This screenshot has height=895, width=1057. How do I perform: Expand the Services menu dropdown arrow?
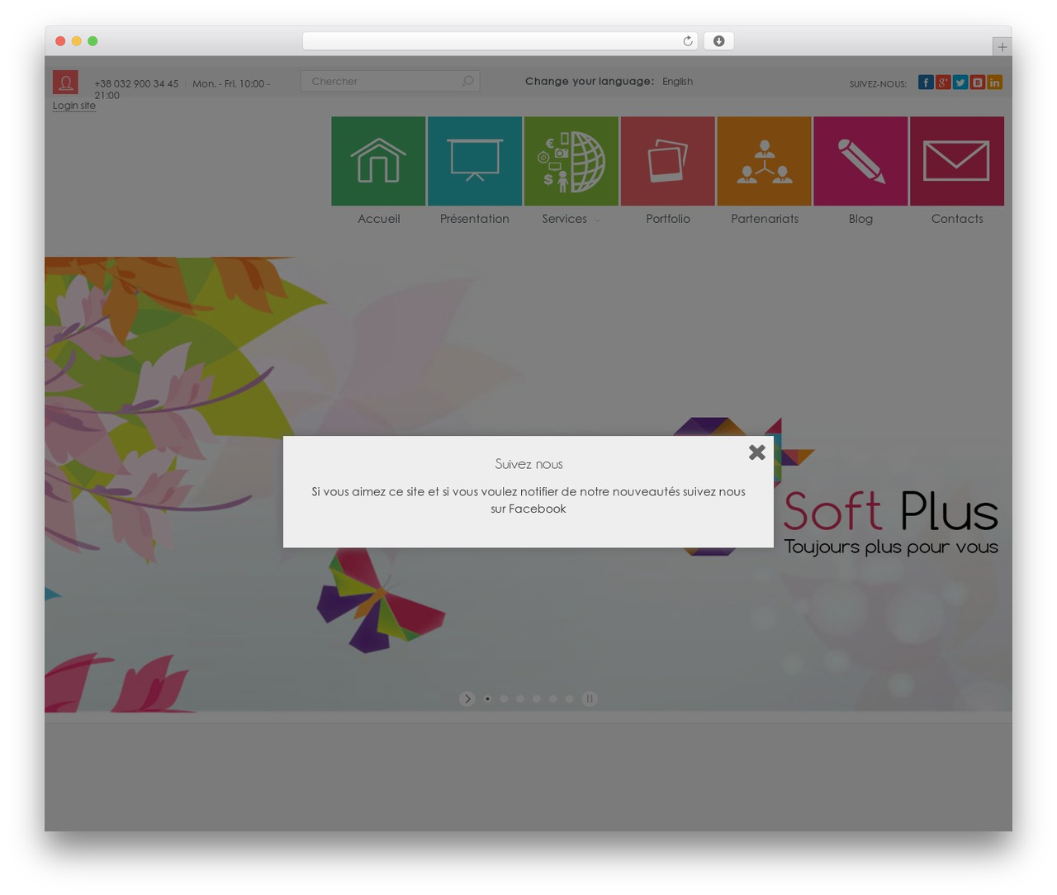click(x=597, y=220)
